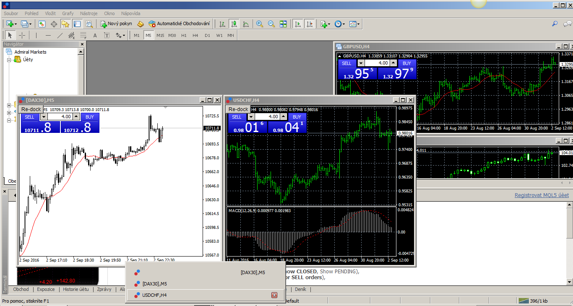Open the Strategy Tester magnifier icon
This screenshot has height=306, width=573.
(x=89, y=24)
